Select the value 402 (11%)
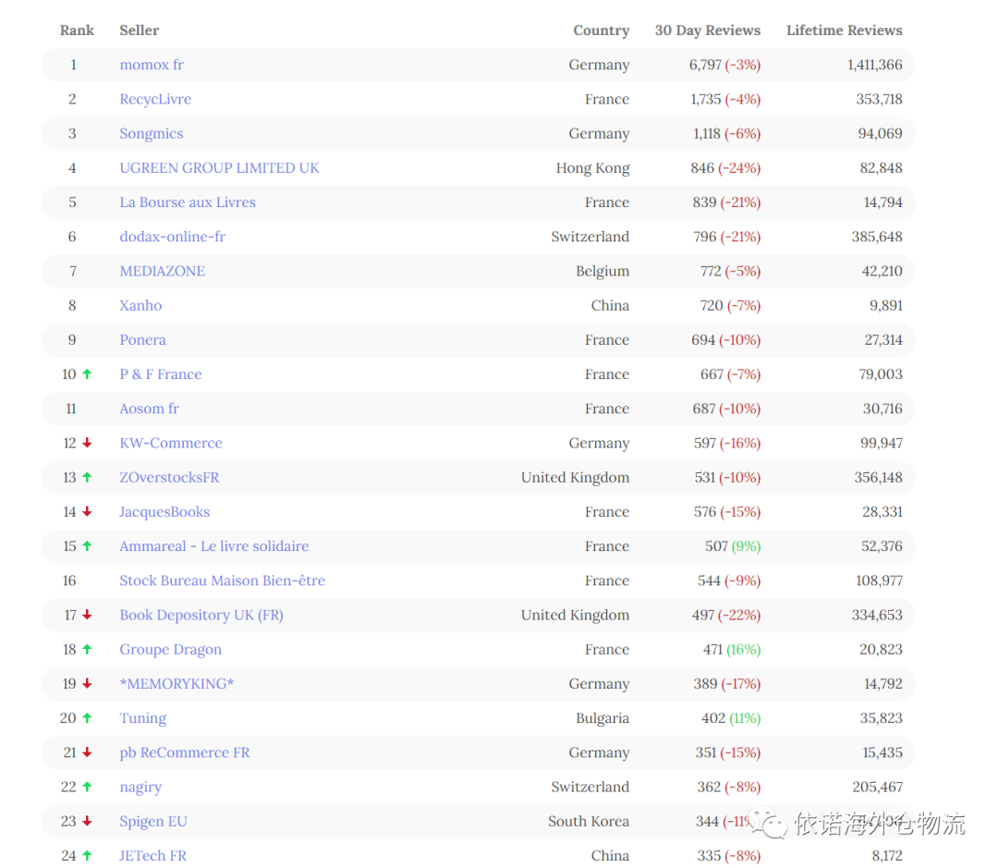 click(731, 718)
